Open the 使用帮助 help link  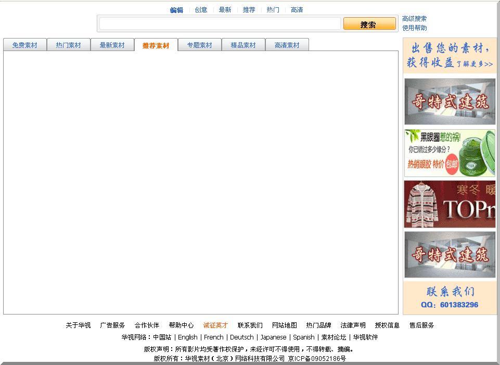click(x=414, y=28)
